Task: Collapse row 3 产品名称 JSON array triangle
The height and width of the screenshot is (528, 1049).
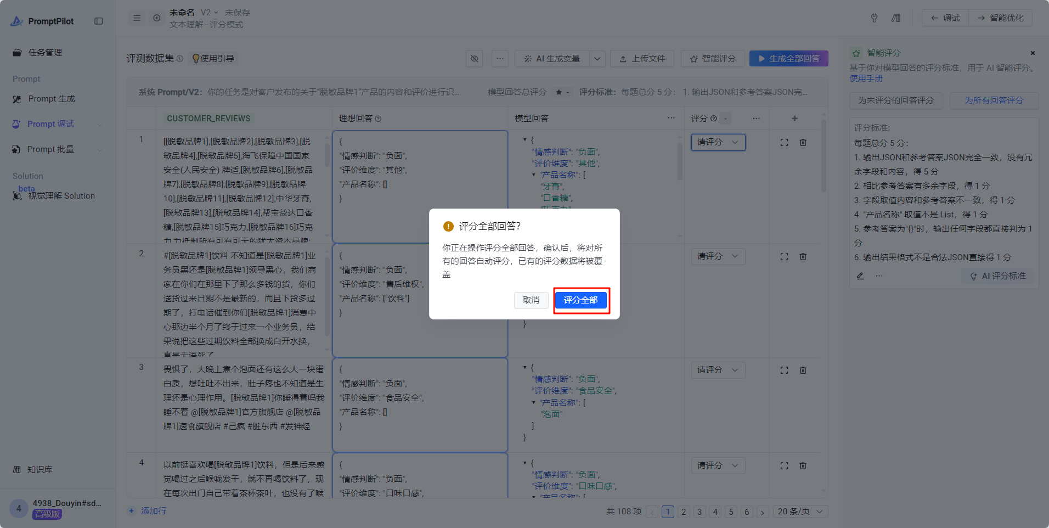Action: pos(534,402)
